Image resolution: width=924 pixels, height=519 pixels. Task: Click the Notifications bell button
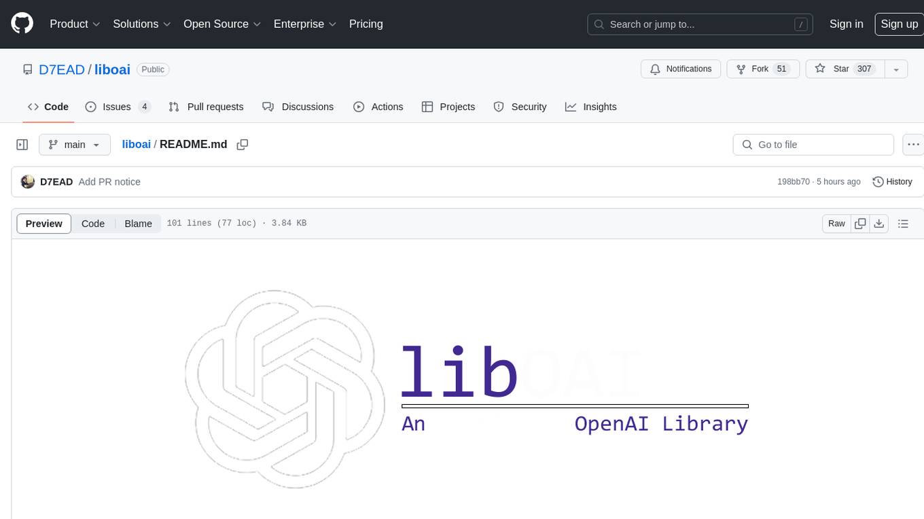(x=681, y=69)
